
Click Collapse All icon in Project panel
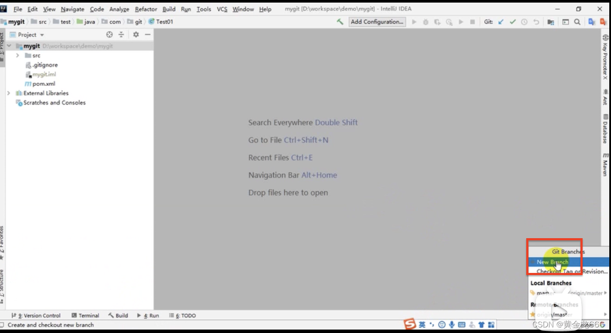[x=121, y=34]
